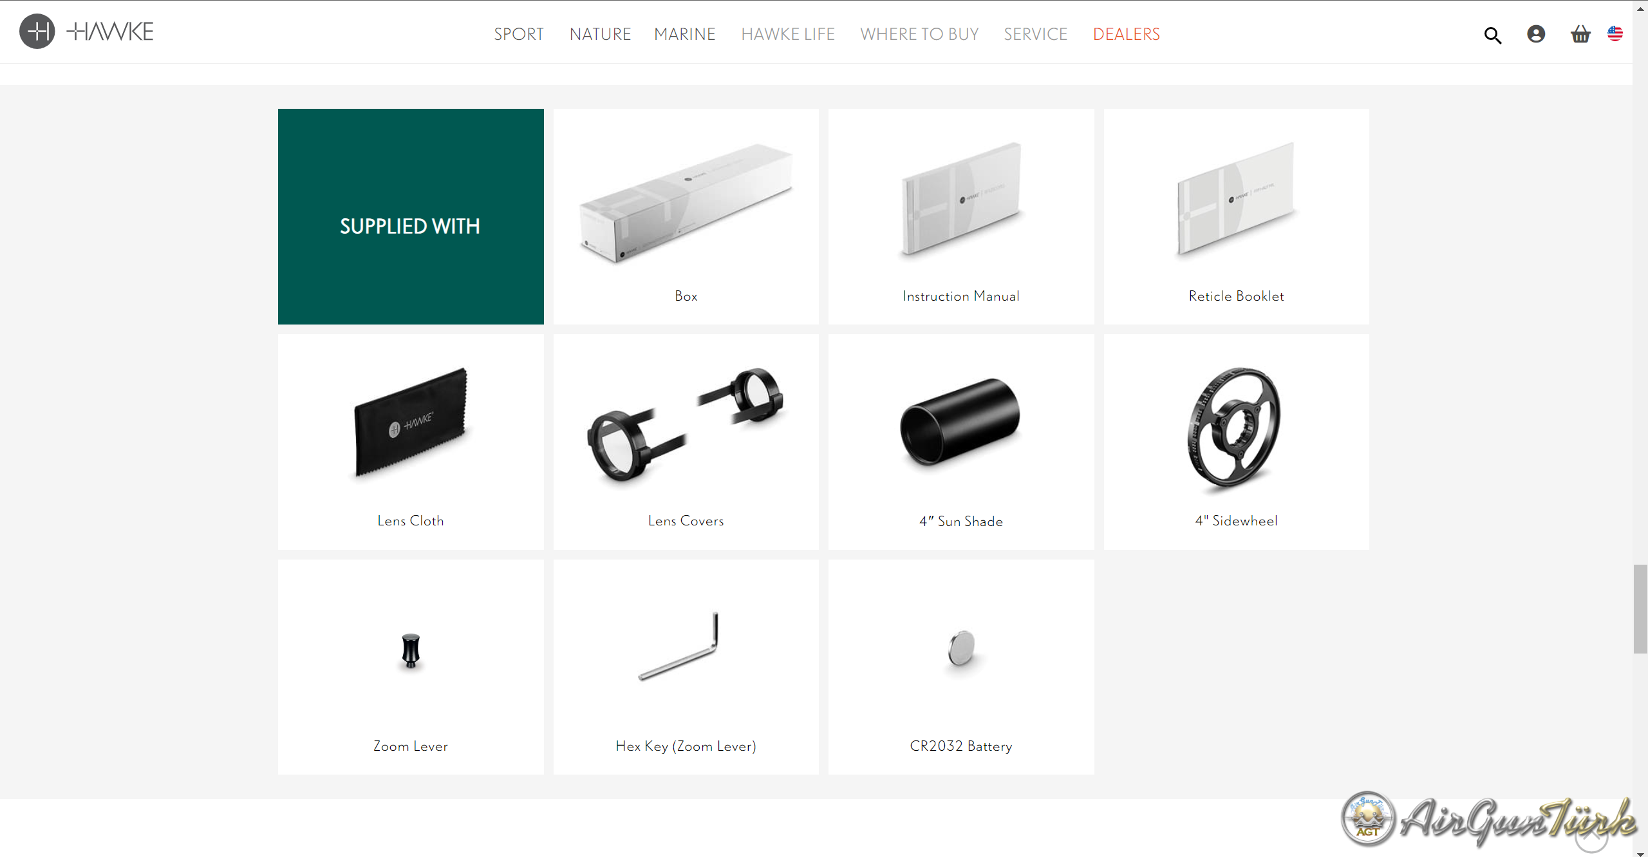This screenshot has height=857, width=1648.
Task: Open the user account icon
Action: click(1536, 34)
